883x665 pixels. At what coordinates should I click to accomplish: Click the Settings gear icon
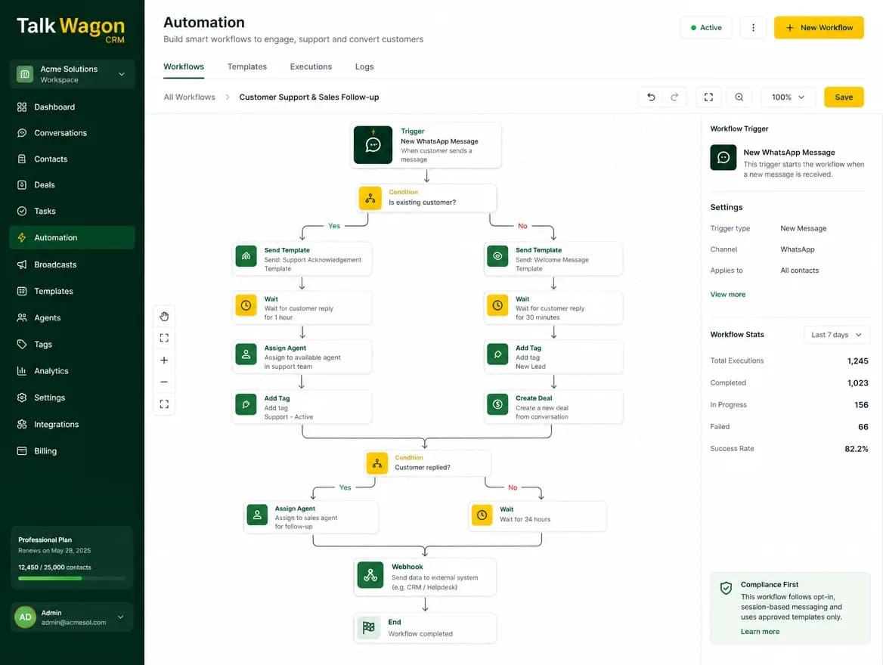tap(22, 397)
